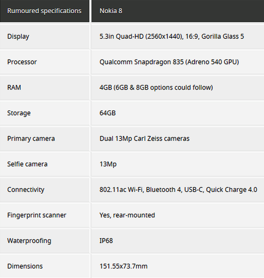The image size is (264, 278).
Task: Click the Nokia 8 column header
Action: pyautogui.click(x=111, y=11)
